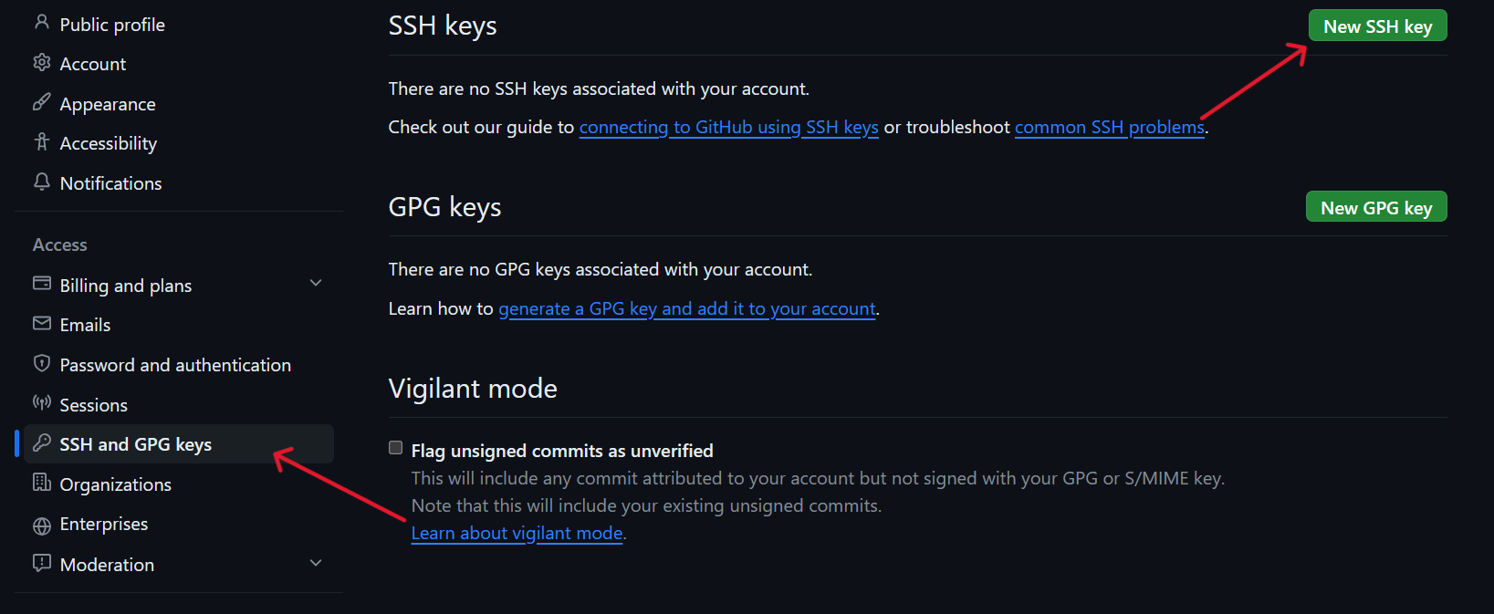Screen dimensions: 1494x614
Task: Click the Public profile person icon
Action: coord(42,22)
